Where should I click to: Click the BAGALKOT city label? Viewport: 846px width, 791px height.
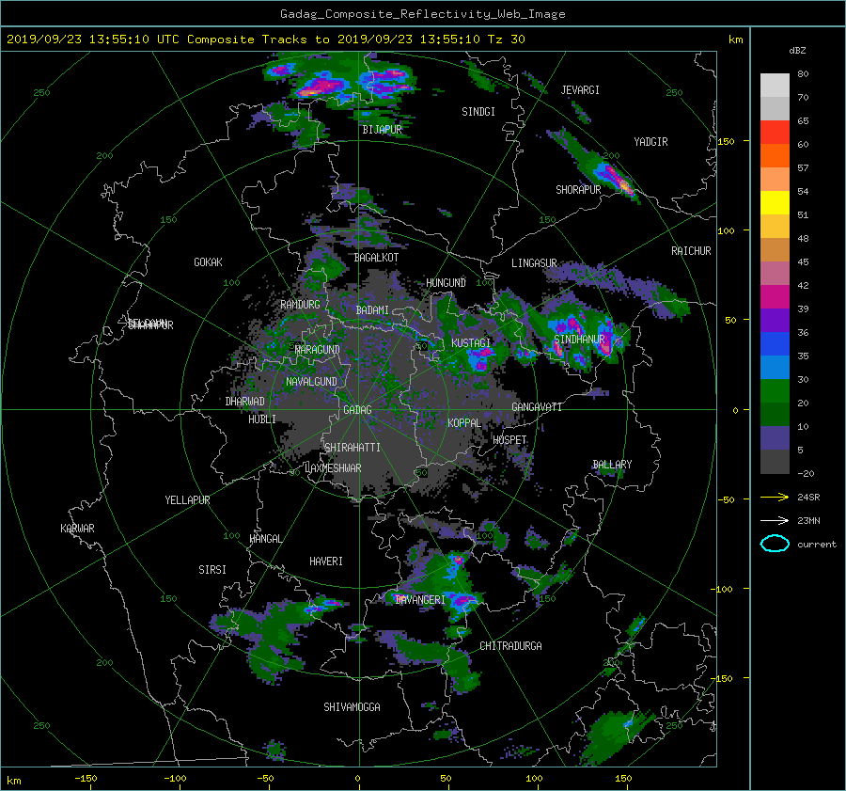coord(376,258)
